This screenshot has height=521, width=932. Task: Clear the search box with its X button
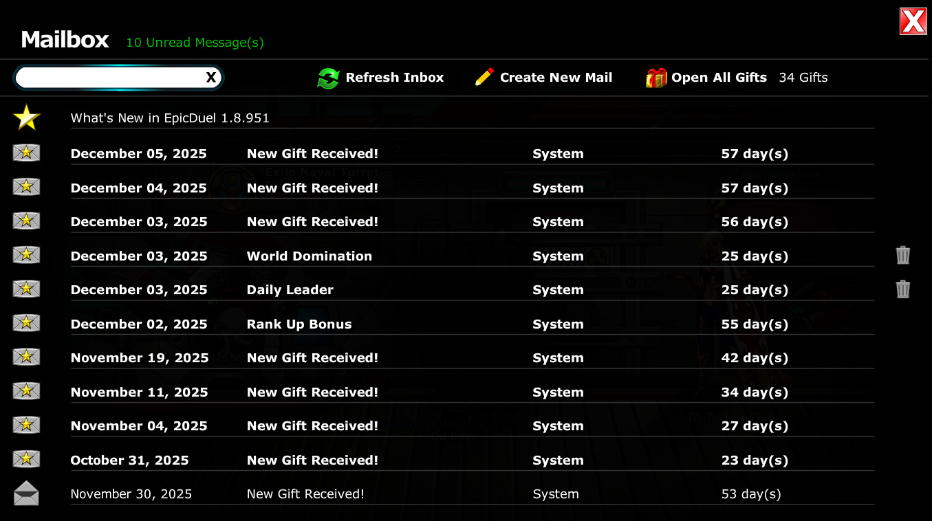coord(211,78)
